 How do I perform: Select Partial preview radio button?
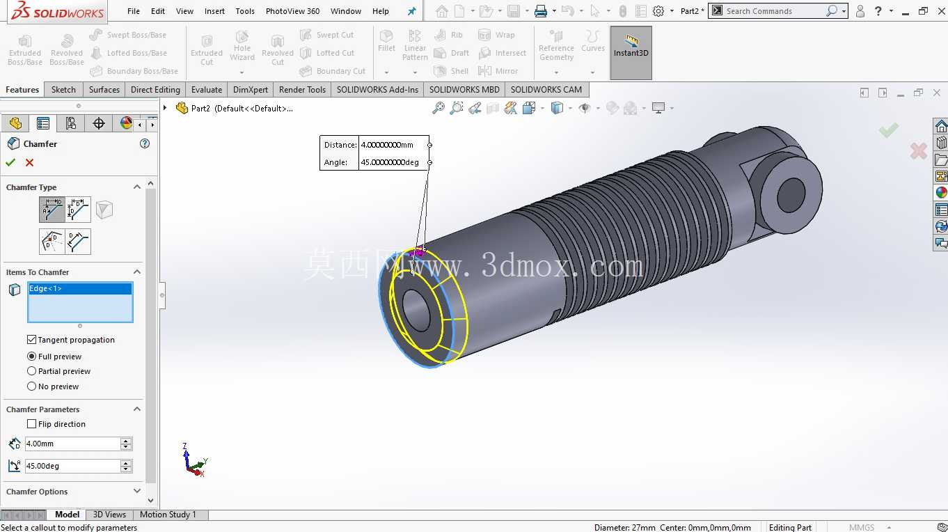(x=31, y=371)
